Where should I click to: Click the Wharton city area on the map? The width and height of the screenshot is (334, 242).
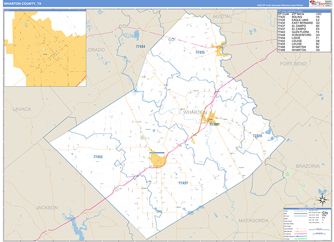pyautogui.click(x=209, y=119)
